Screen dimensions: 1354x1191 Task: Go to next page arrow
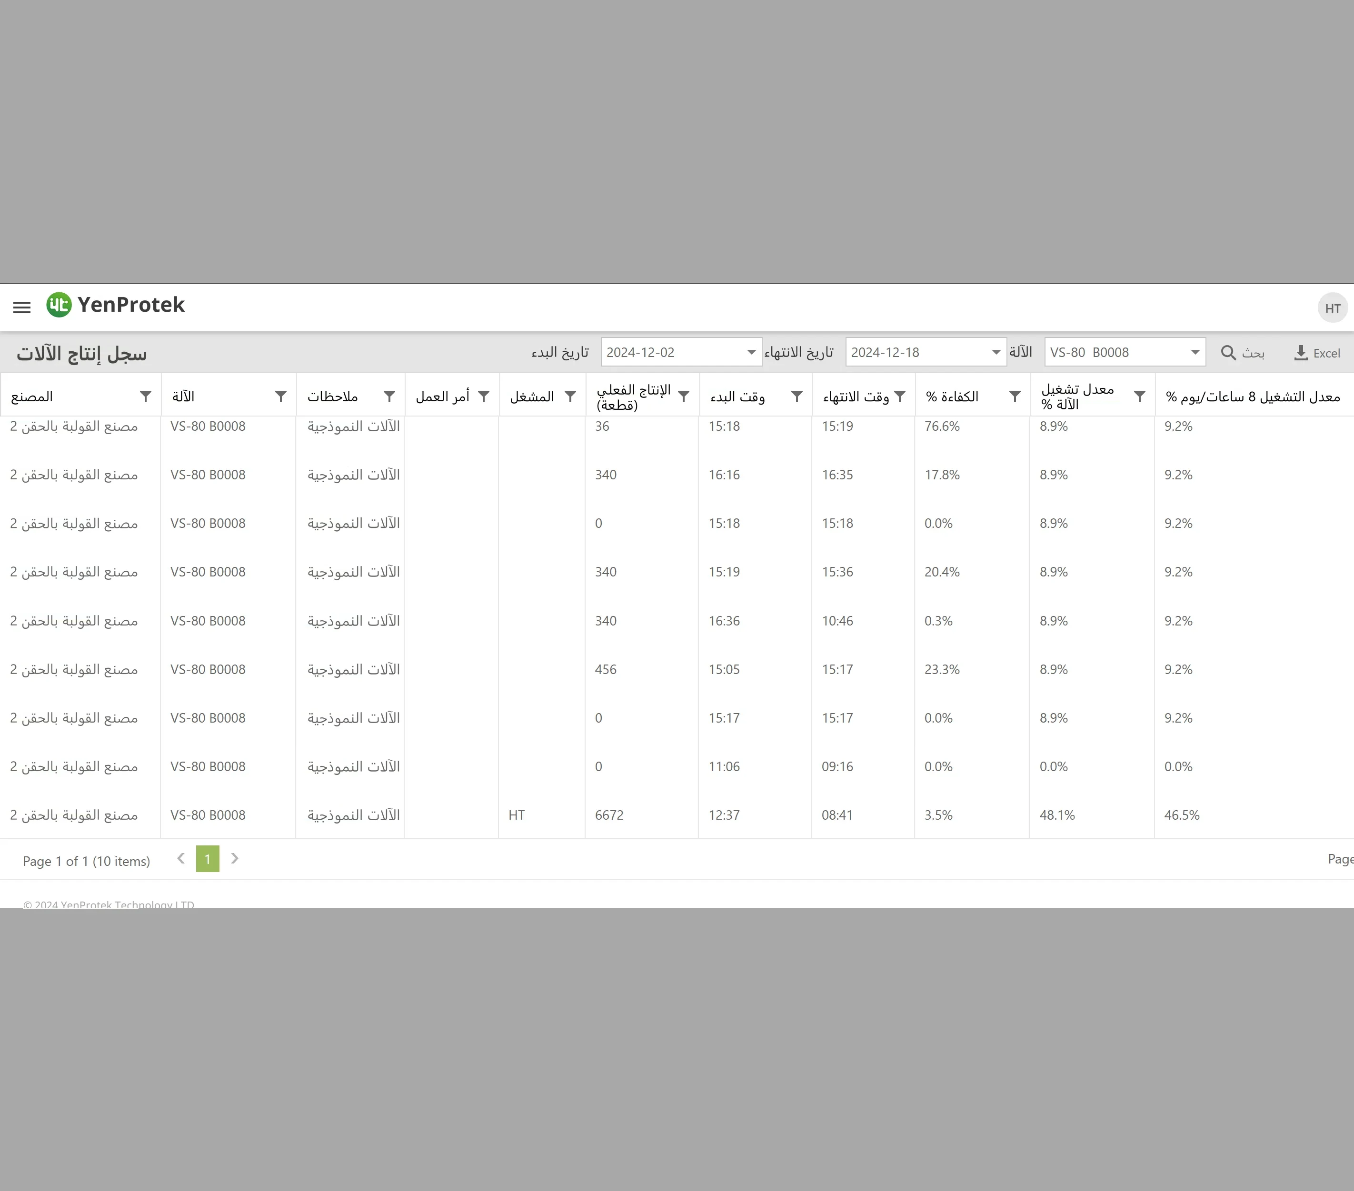coord(235,858)
